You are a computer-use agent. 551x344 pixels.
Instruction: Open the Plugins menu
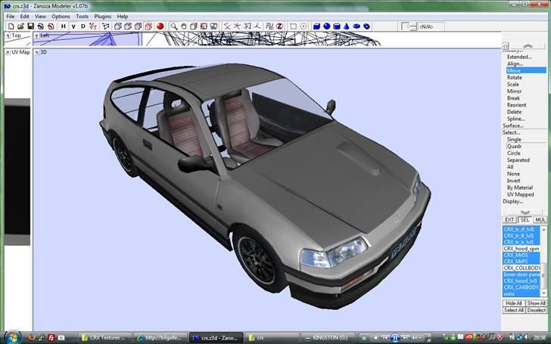point(103,17)
